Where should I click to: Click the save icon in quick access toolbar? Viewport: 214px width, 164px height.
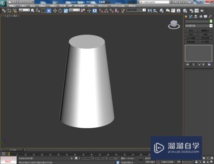tap(18, 2)
